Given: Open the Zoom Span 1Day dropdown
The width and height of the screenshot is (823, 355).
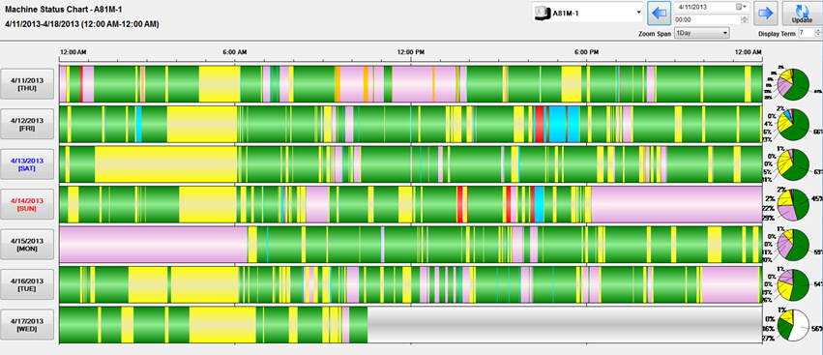Looking at the screenshot, I should (702, 33).
